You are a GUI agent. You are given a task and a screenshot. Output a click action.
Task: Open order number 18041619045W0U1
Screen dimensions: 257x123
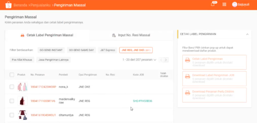(43, 115)
